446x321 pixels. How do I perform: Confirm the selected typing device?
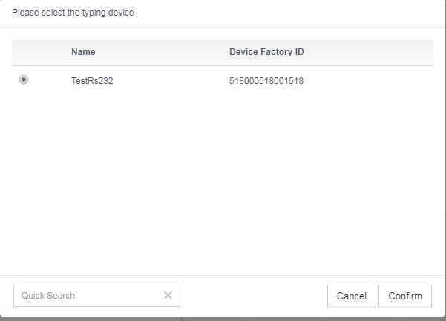point(405,296)
